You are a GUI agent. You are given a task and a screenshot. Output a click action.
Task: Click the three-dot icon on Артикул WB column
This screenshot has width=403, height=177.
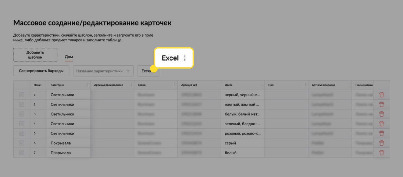coord(218,85)
